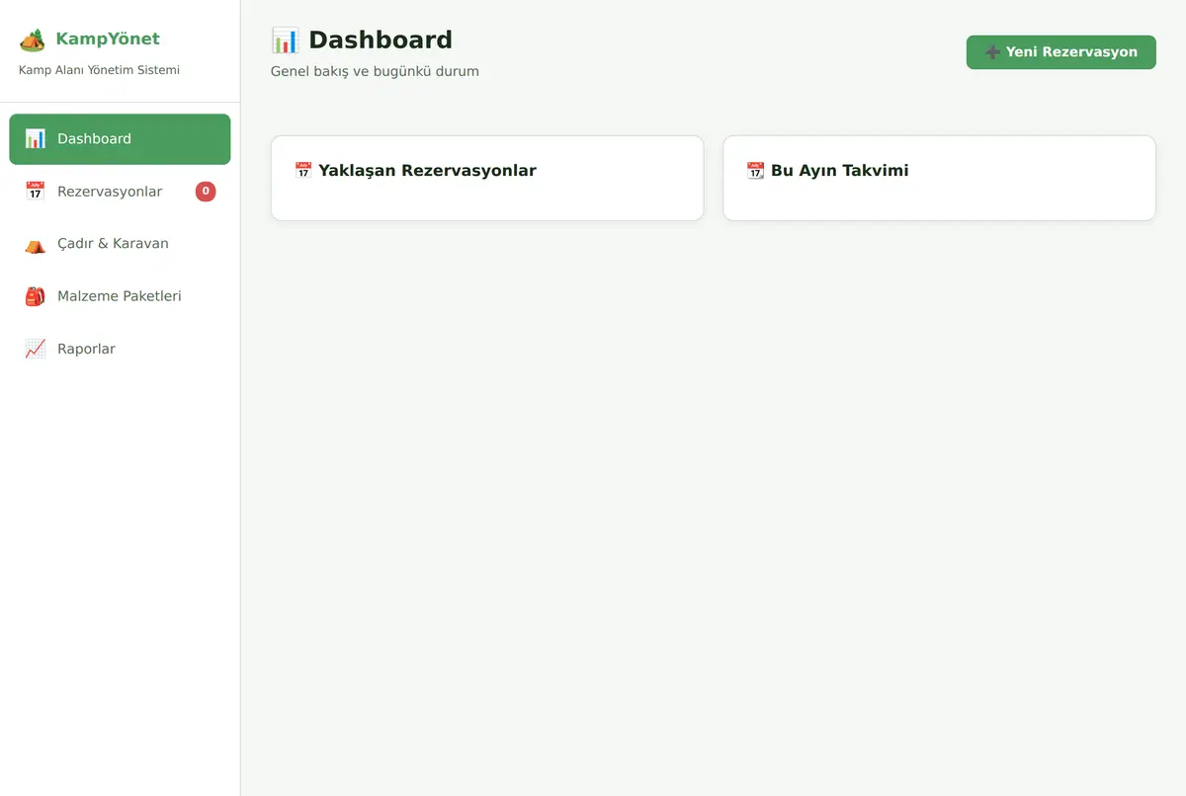Click the KampYönet brand name
Viewport: 1186px width, 796px height.
tap(108, 40)
